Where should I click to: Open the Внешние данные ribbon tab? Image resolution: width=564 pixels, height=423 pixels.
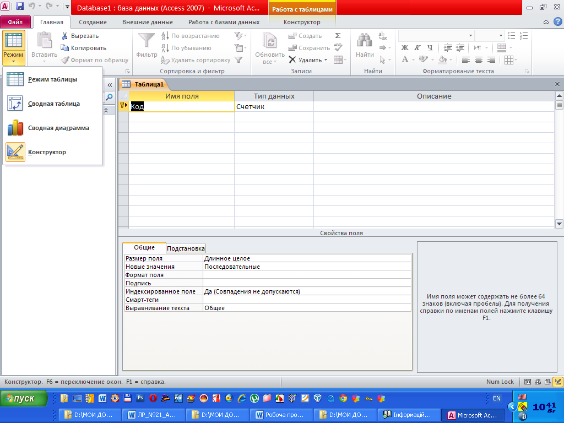coord(148,22)
